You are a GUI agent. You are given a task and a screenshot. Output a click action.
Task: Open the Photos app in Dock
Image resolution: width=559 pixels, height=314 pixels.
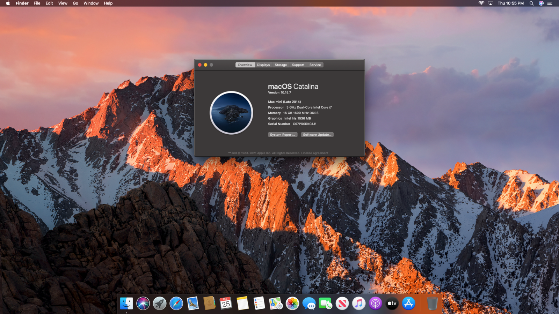[x=292, y=304]
